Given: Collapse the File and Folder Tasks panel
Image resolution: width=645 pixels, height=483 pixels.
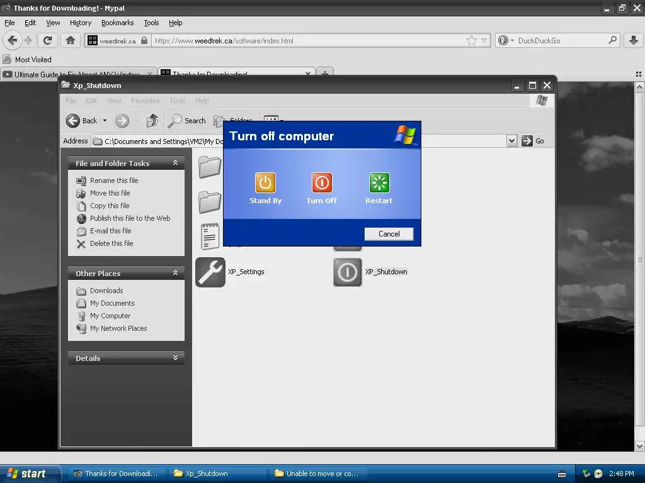Looking at the screenshot, I should point(175,163).
